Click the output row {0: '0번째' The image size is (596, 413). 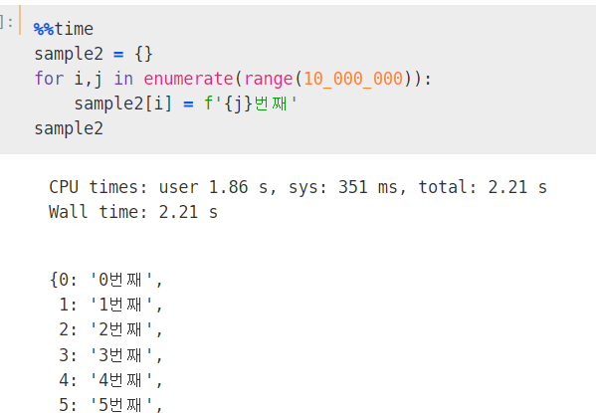pos(106,280)
